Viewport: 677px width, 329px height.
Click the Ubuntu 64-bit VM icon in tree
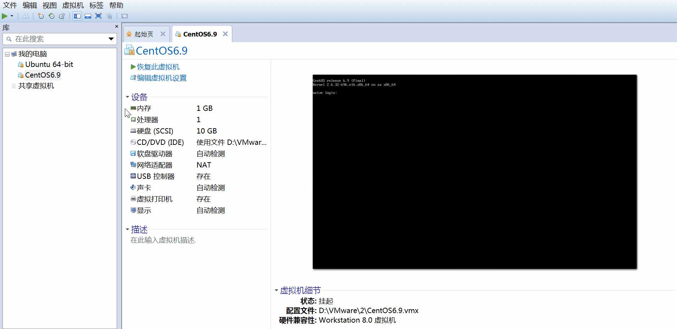click(x=21, y=64)
